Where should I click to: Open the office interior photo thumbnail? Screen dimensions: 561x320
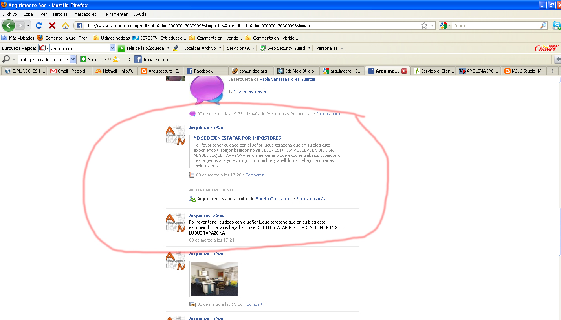[x=214, y=279]
